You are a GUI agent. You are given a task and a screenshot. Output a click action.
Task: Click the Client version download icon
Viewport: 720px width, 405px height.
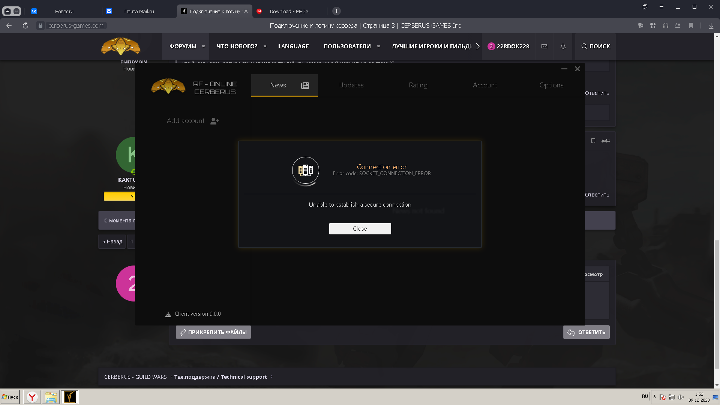pos(168,314)
